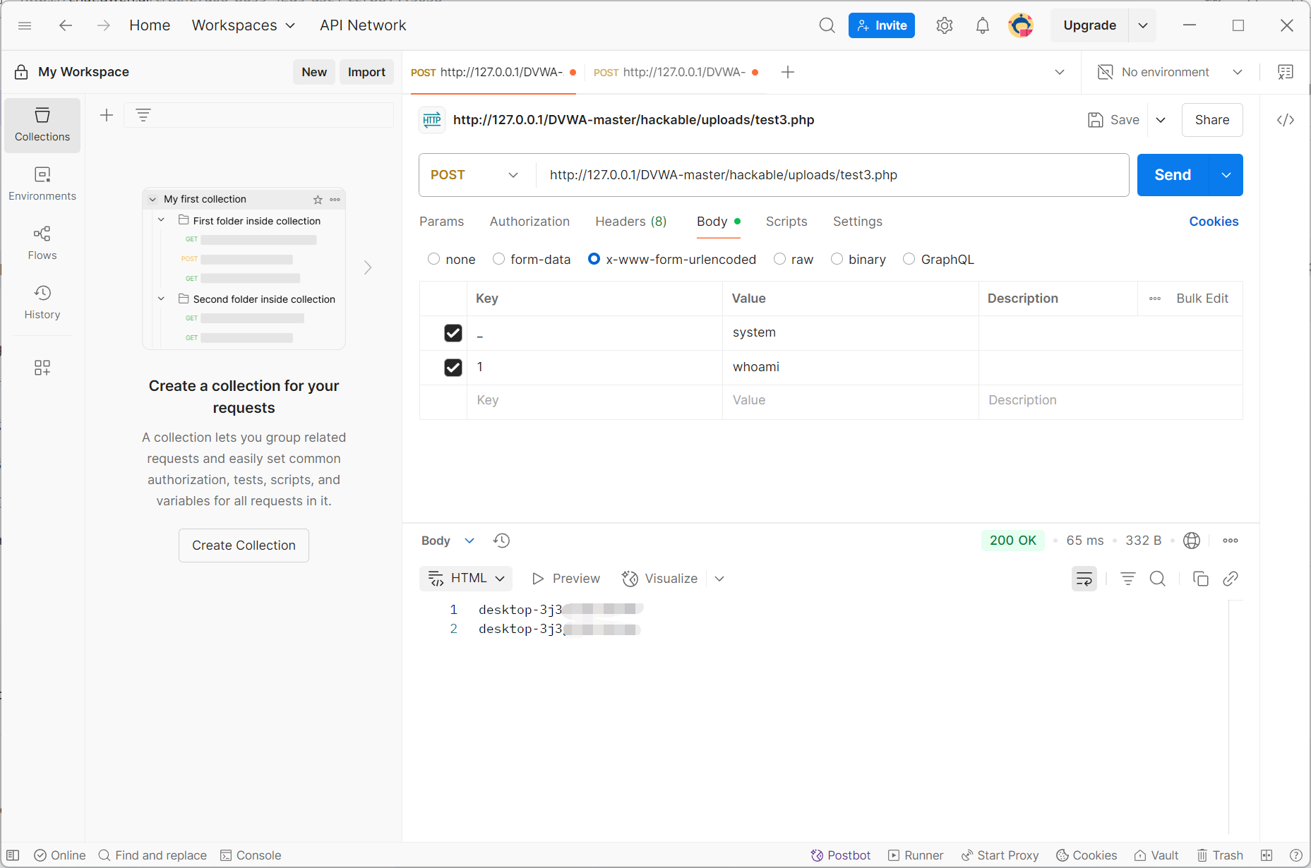The image size is (1311, 868).
Task: Search within the response body
Action: click(x=1157, y=579)
